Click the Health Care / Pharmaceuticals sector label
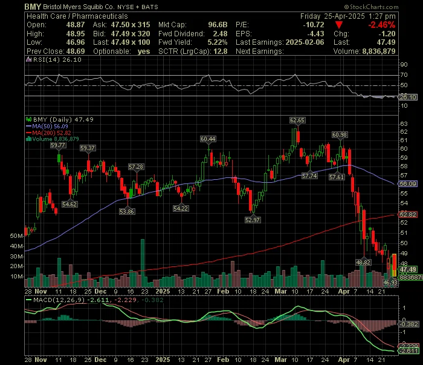 coord(77,16)
